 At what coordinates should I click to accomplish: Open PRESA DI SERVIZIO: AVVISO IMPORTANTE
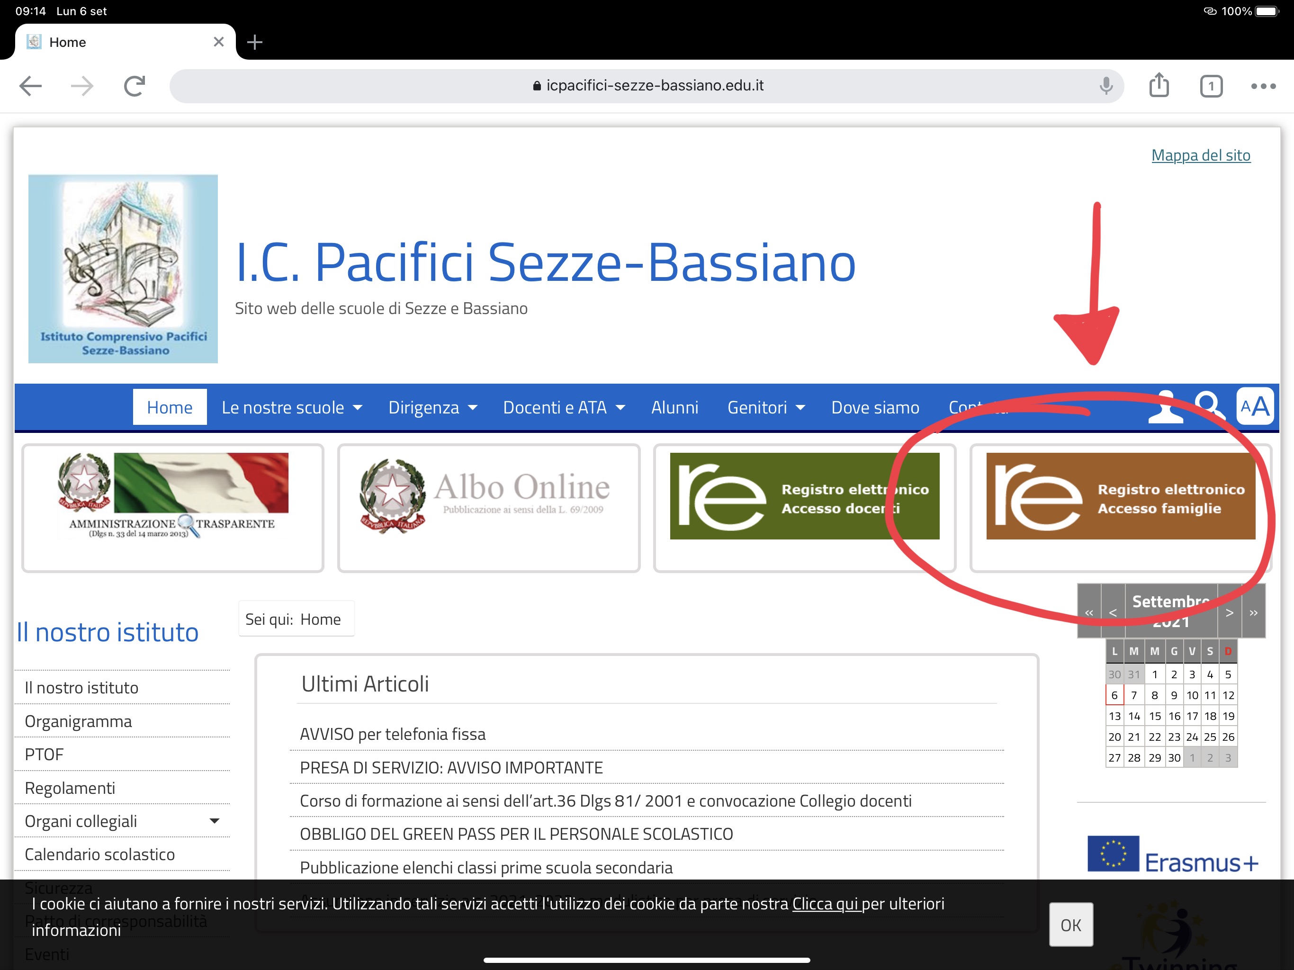(x=451, y=767)
